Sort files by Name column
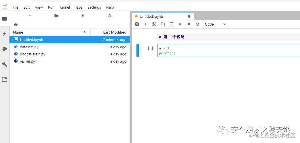Screen dimensions: 300x143 50,32
